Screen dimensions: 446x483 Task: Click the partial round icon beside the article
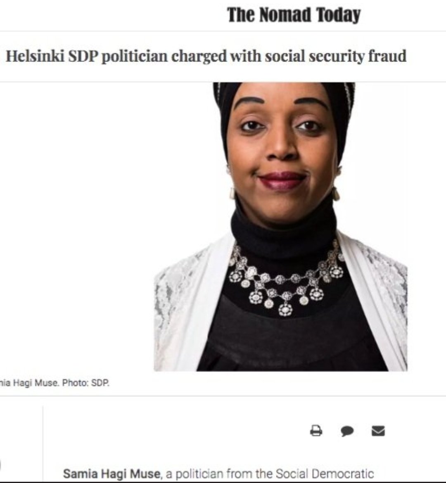0,466
